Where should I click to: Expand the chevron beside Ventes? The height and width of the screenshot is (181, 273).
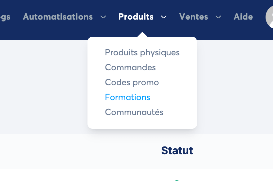(x=218, y=17)
